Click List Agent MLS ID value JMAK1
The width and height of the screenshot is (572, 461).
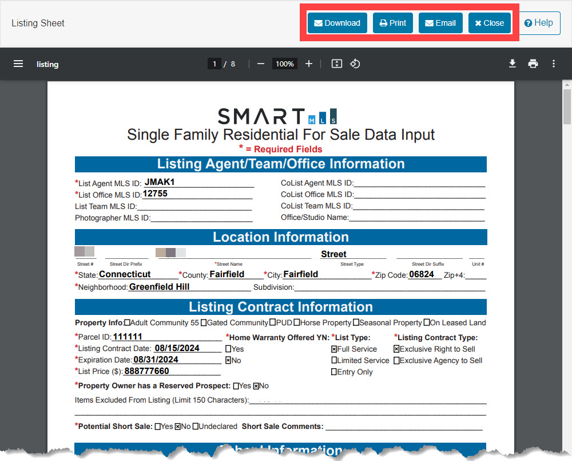pos(160,182)
